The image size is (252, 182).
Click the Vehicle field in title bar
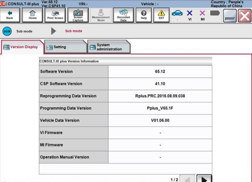150,4
